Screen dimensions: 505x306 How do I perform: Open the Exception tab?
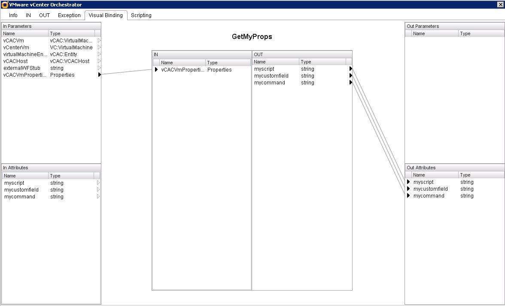69,15
